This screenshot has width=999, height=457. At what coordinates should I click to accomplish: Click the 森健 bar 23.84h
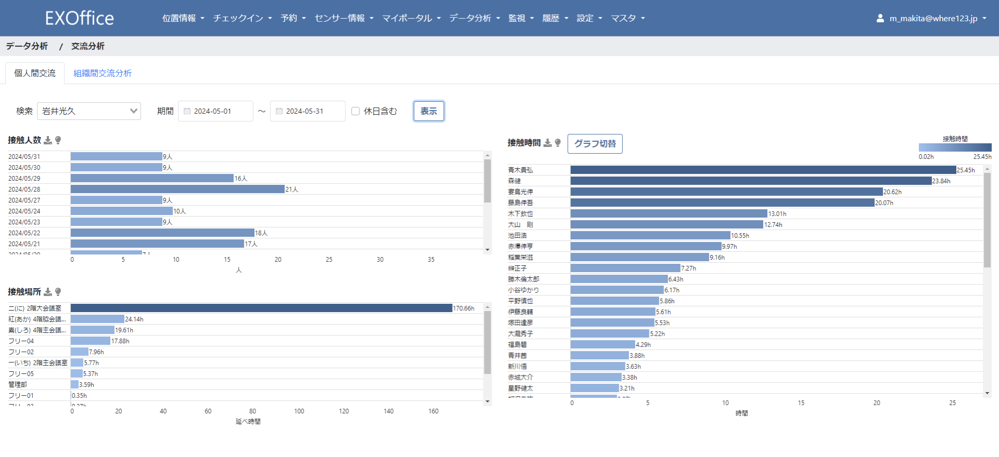click(751, 181)
